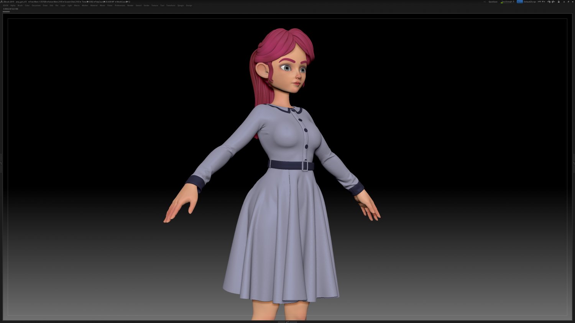Click the interface lock icon near window controls
This screenshot has height=323, width=575.
pos(559,2)
